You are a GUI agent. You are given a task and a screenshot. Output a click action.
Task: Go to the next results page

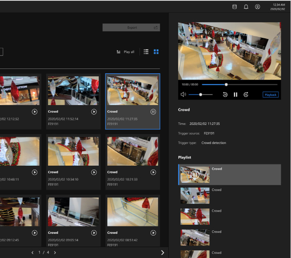click(55, 253)
